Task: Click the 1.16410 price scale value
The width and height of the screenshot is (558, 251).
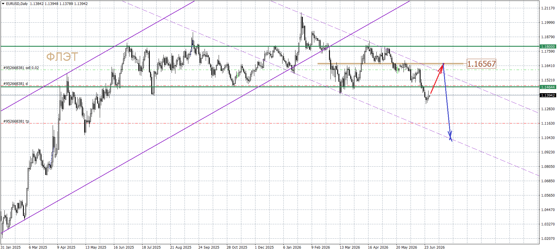Action: pyautogui.click(x=548, y=66)
